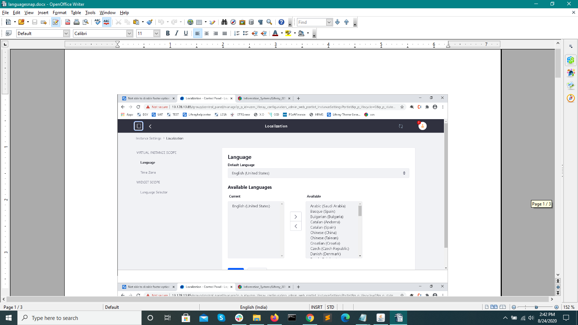Open the Calibri font name dropdown

coord(129,33)
